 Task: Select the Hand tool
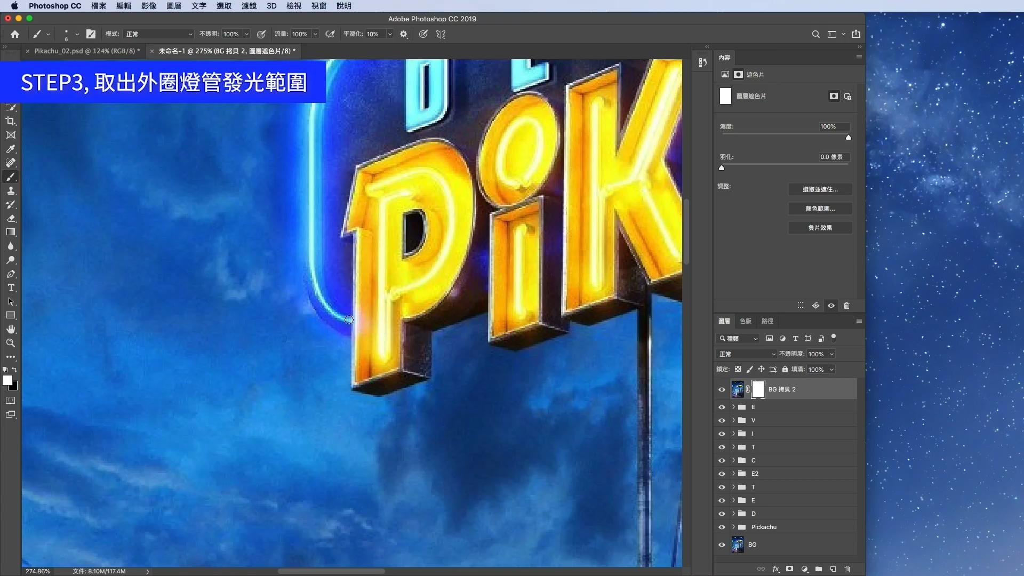11,329
